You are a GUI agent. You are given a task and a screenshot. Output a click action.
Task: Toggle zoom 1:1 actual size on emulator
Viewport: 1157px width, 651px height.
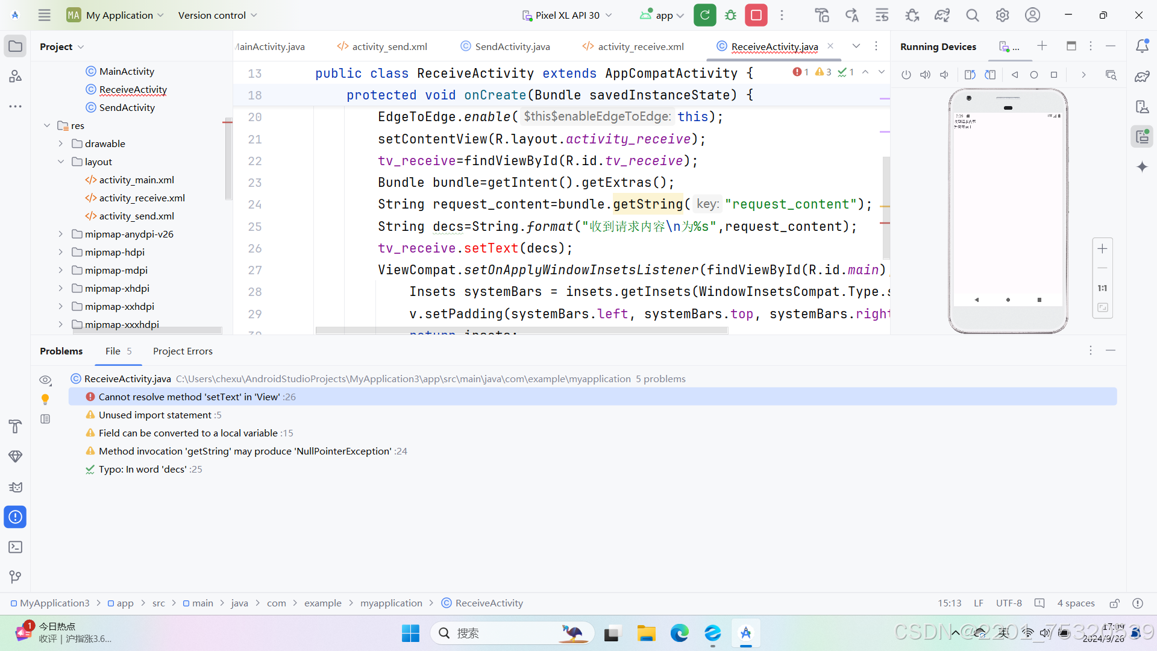1102,288
